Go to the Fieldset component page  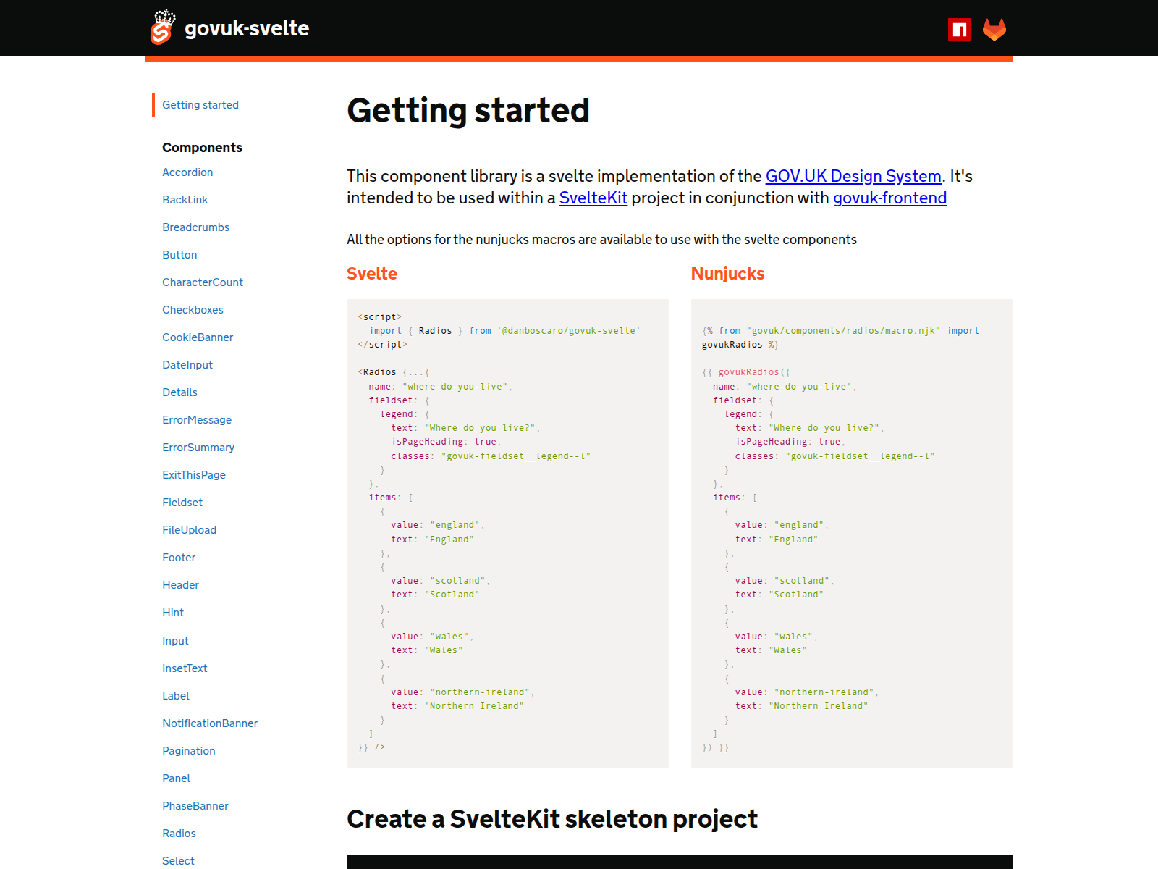click(x=182, y=503)
